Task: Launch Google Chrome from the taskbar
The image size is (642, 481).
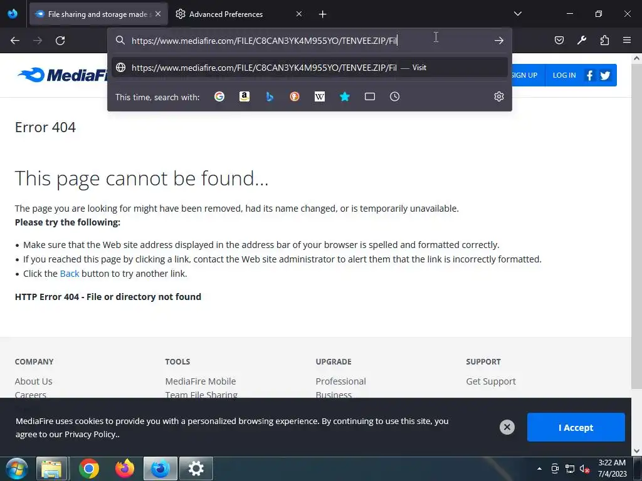Action: tap(89, 468)
